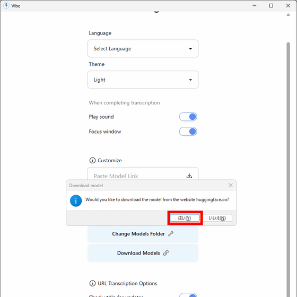
Task: Click the scroll up arrow at top right
Action: [288, 15]
